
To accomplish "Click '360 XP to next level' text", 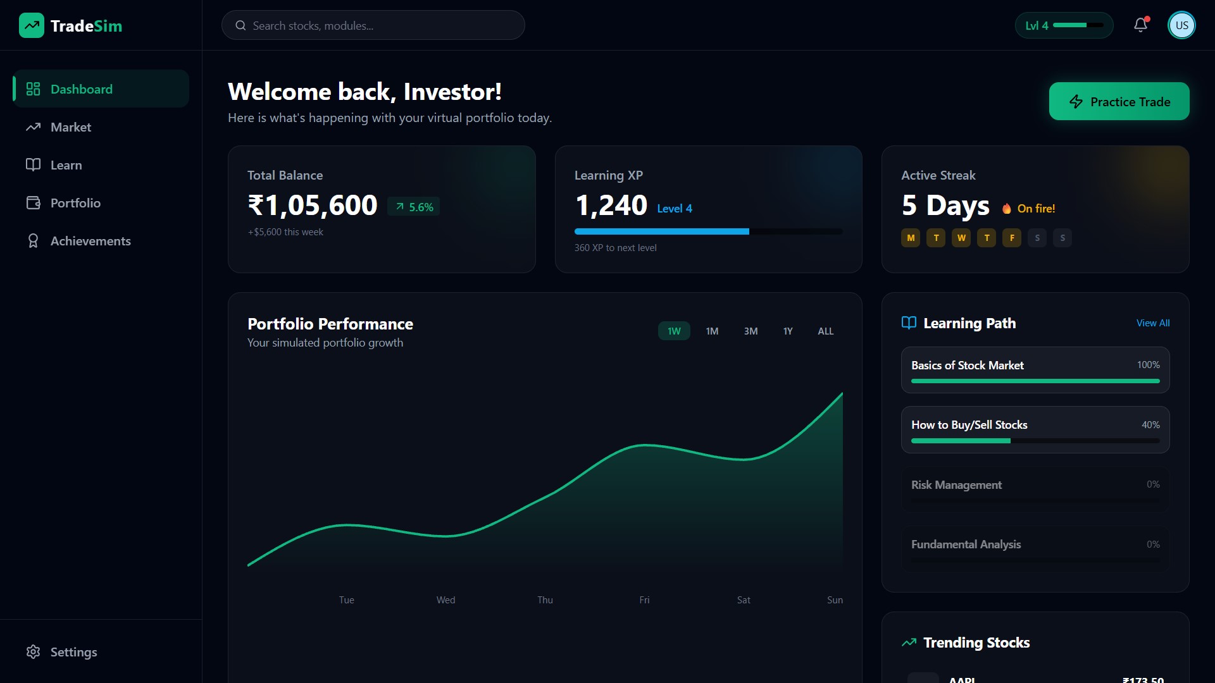I will coord(615,248).
